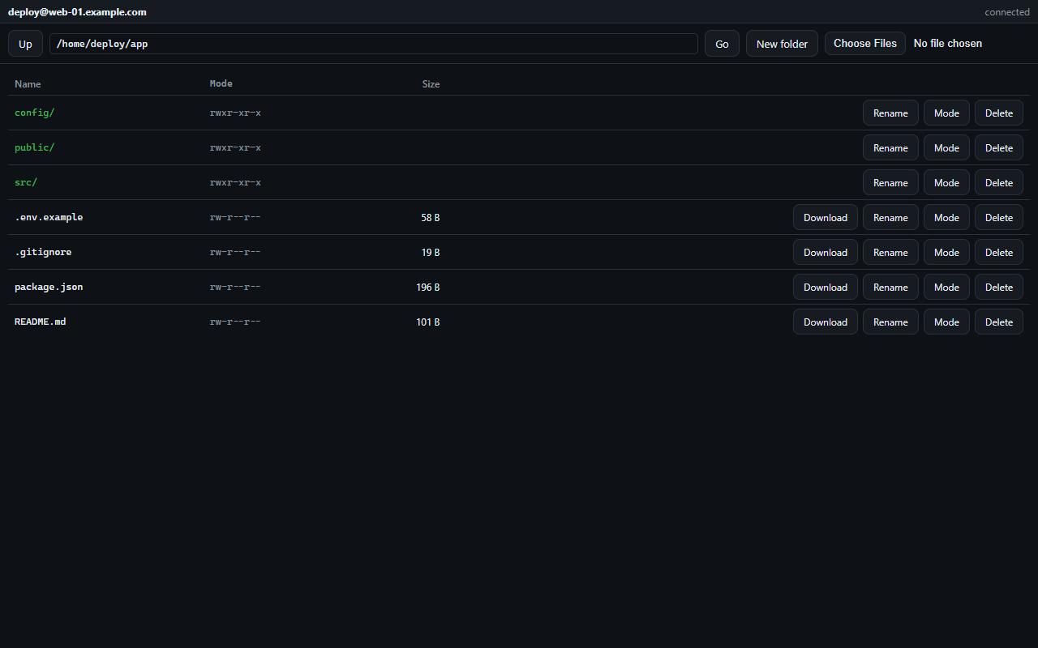Image resolution: width=1038 pixels, height=648 pixels.
Task: Delete the .env.example file
Action: click(x=999, y=218)
